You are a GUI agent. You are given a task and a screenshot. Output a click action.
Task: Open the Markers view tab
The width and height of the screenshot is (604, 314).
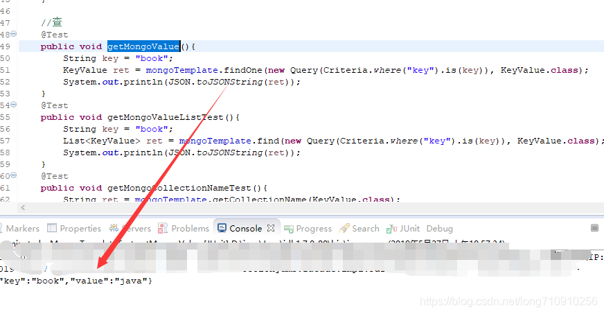(22, 229)
